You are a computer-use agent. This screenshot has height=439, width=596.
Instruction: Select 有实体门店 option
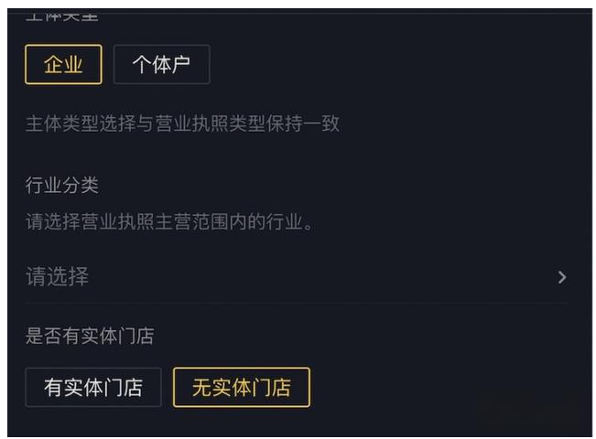pos(93,387)
